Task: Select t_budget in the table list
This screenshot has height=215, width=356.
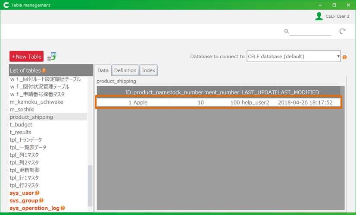Action: [21, 125]
